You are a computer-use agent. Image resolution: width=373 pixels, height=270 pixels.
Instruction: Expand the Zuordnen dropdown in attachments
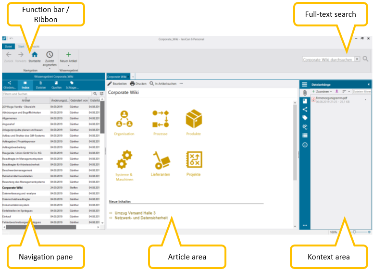click(322, 91)
